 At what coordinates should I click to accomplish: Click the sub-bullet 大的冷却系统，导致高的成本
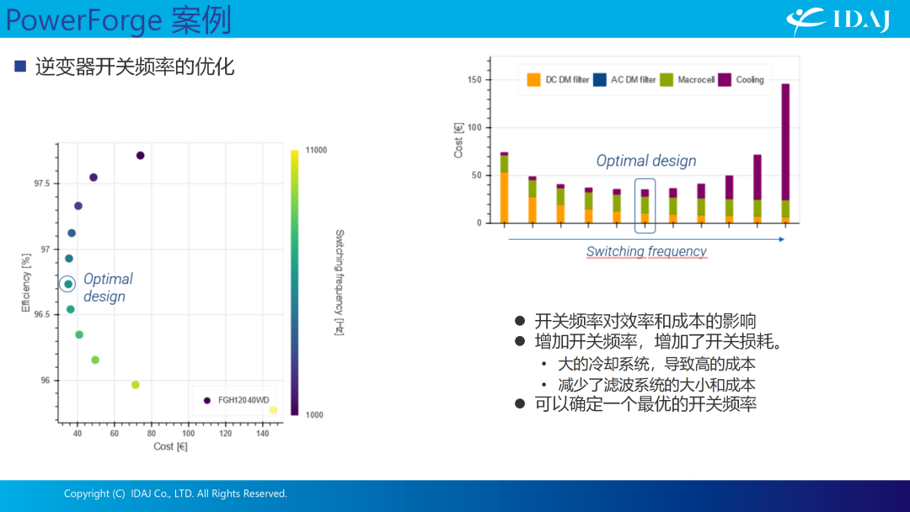pyautogui.click(x=656, y=364)
